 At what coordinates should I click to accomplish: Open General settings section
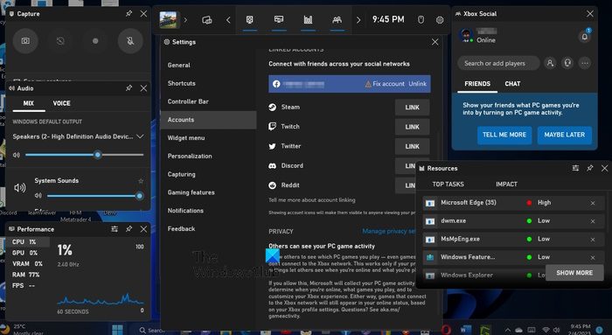tap(208, 66)
